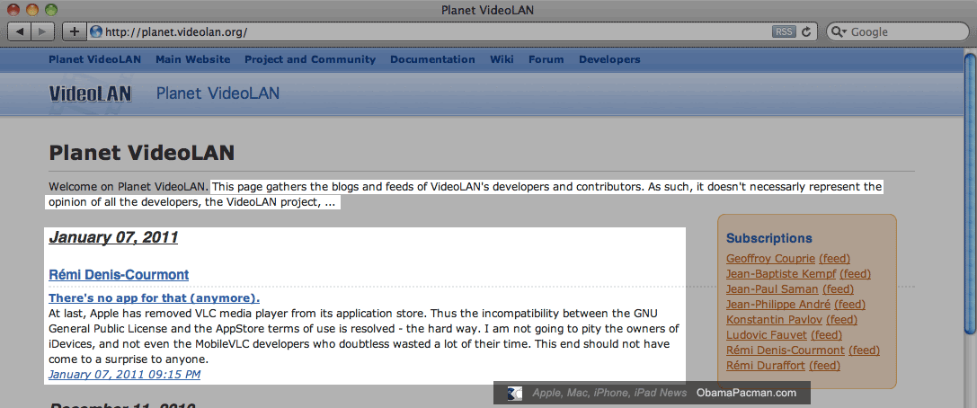
Task: Open the Developers nav item
Action: [609, 60]
